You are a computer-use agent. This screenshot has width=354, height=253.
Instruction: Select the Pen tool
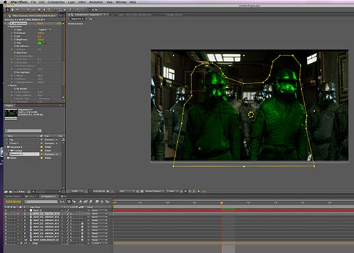[x=44, y=10]
